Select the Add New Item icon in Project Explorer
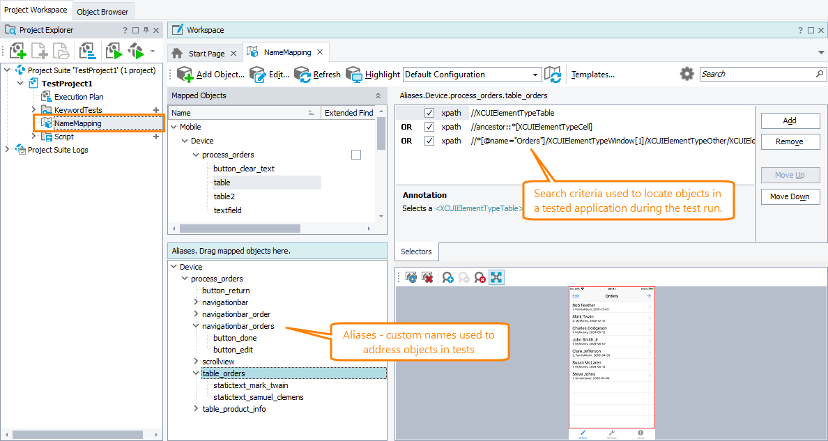 [17, 50]
